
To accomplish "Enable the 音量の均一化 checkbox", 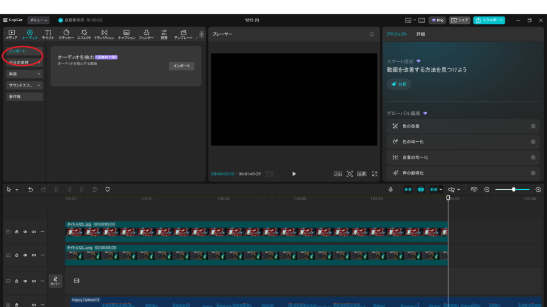I will click(533, 158).
